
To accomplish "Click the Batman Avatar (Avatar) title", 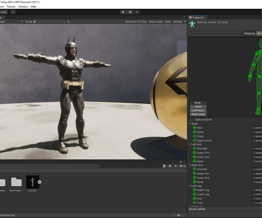I will [x=213, y=22].
